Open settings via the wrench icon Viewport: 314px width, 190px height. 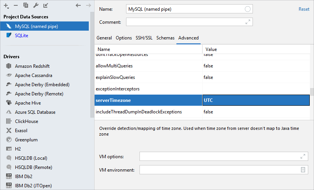(36, 5)
